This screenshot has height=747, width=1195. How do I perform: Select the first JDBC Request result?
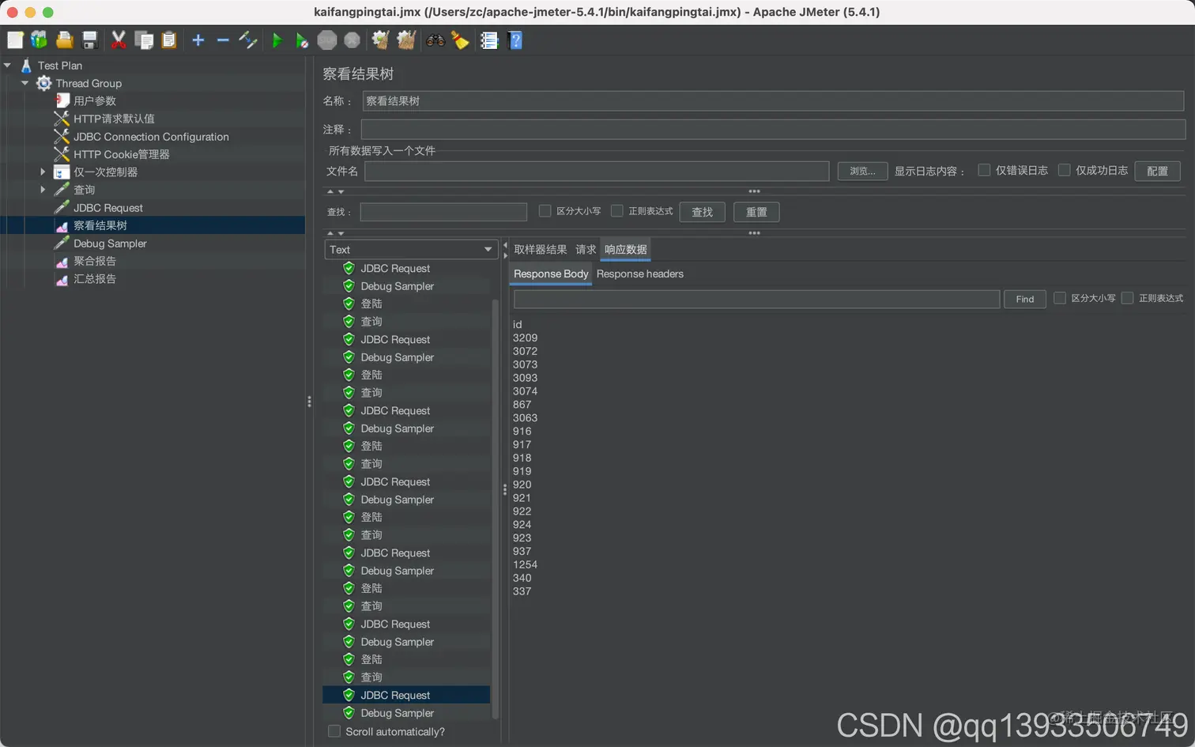[395, 269]
